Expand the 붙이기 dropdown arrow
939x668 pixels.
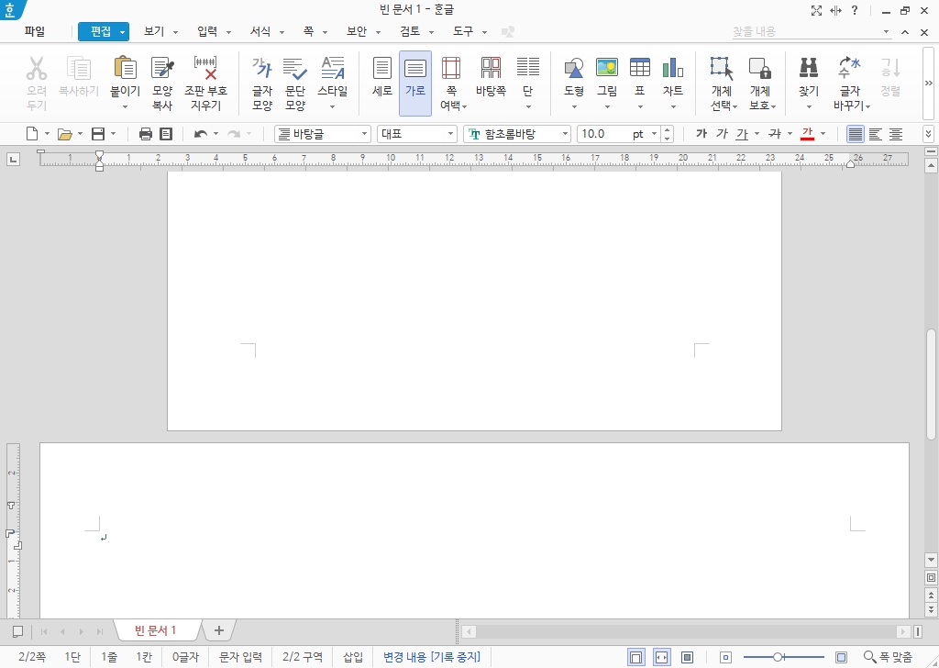point(125,106)
